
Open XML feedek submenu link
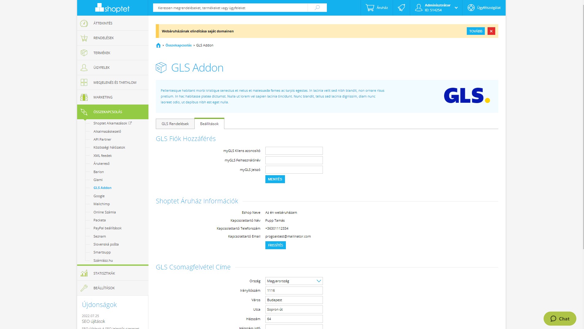click(103, 156)
